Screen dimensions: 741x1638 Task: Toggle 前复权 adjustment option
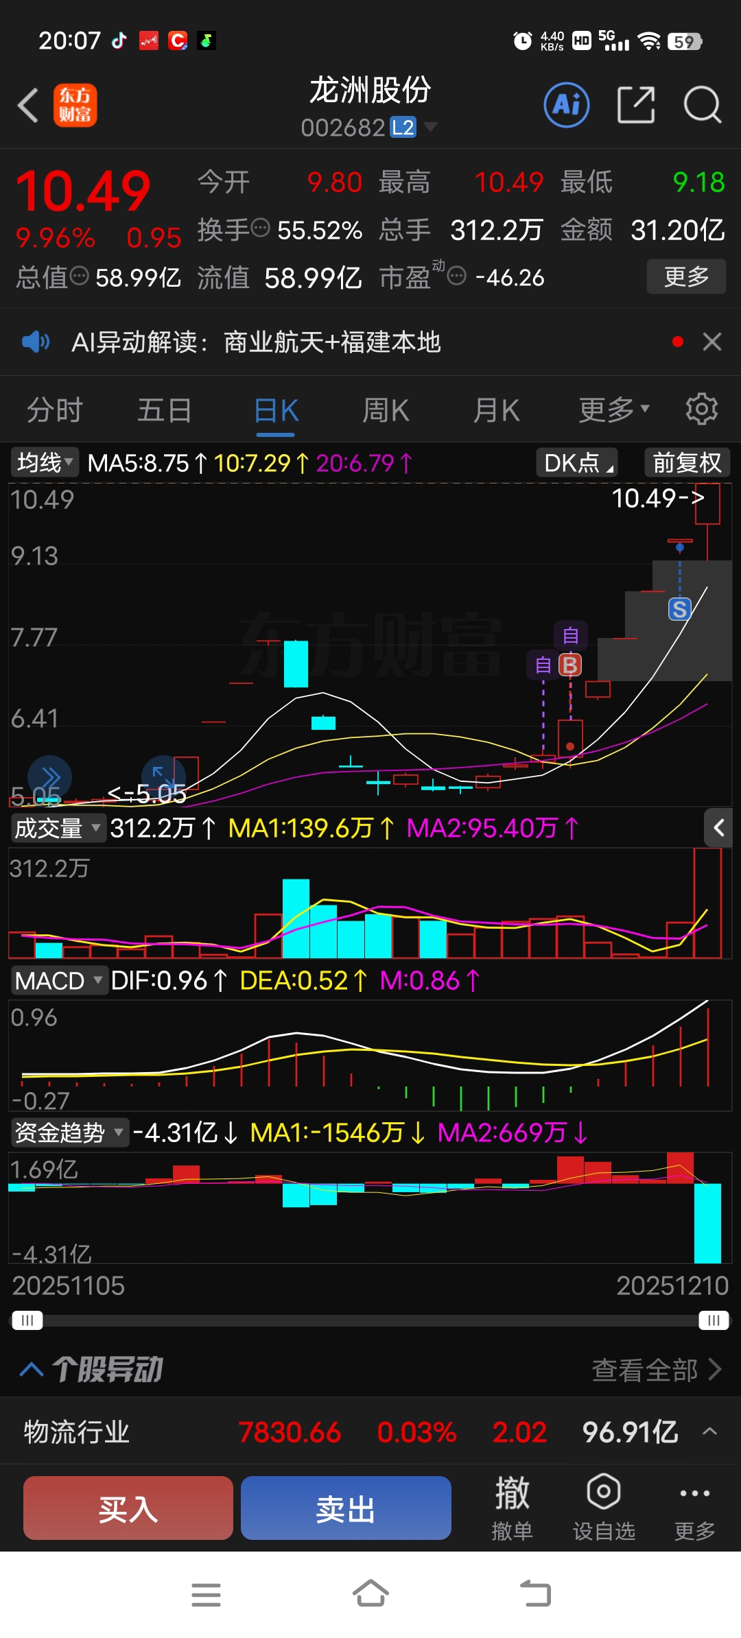687,462
